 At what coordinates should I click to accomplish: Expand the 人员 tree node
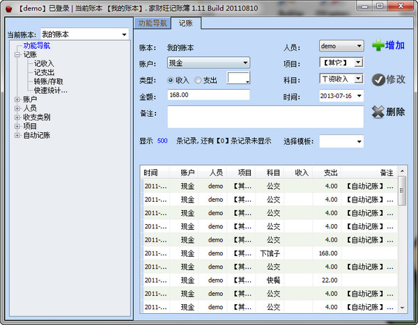(17, 109)
